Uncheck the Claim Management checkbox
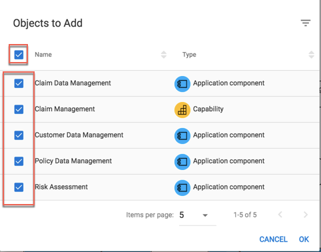The image size is (321, 252). [x=19, y=109]
